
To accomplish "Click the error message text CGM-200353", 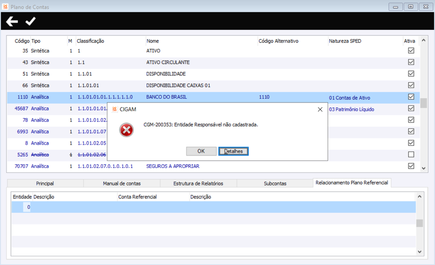I will (x=201, y=125).
